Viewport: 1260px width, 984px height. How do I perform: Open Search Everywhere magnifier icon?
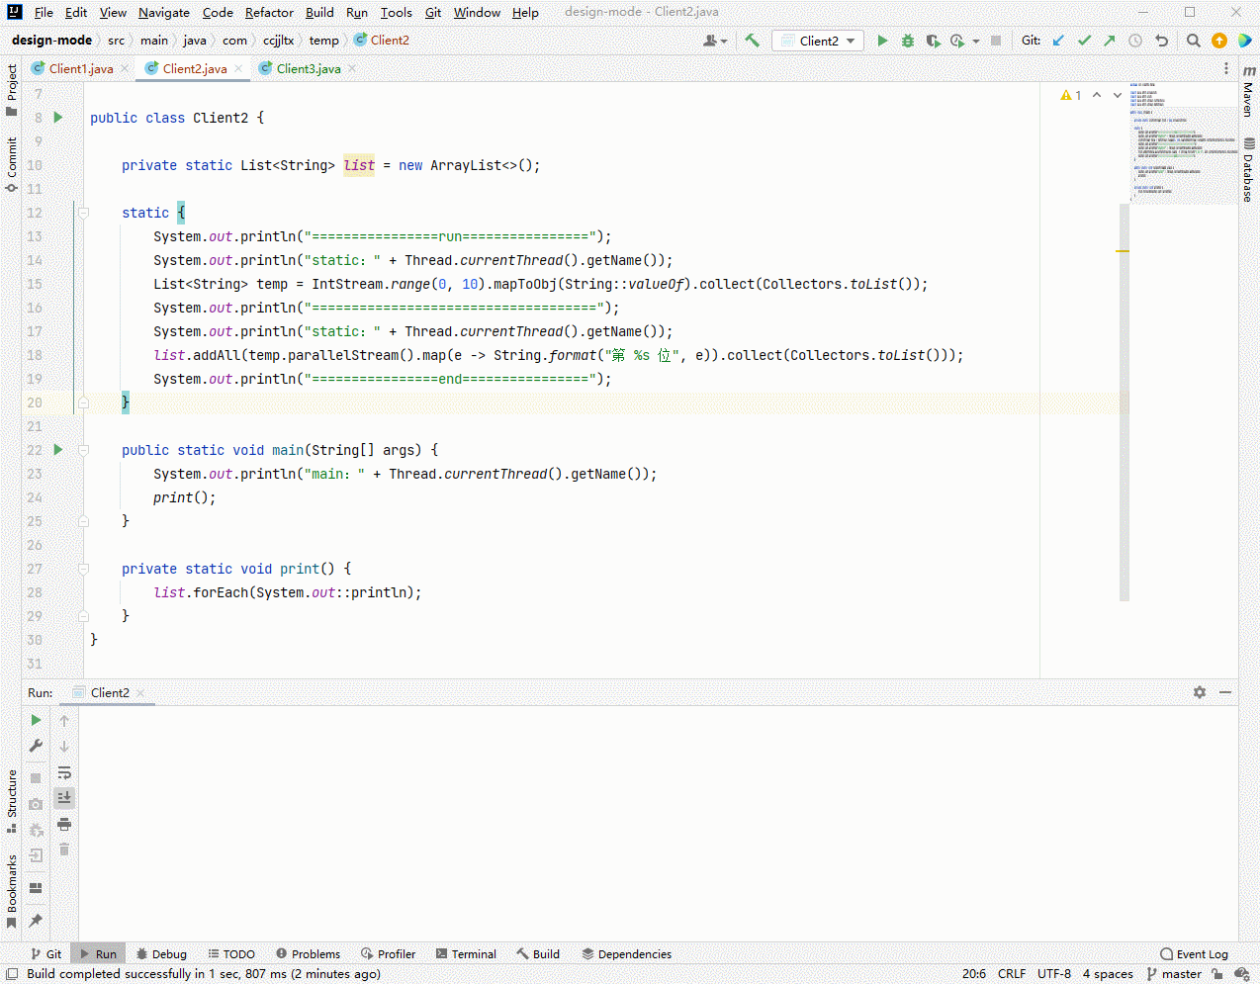1193,41
